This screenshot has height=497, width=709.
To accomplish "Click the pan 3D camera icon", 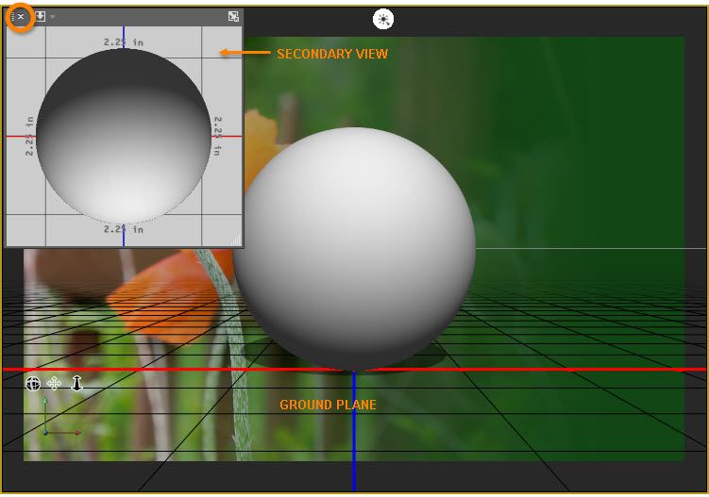I will click(54, 383).
